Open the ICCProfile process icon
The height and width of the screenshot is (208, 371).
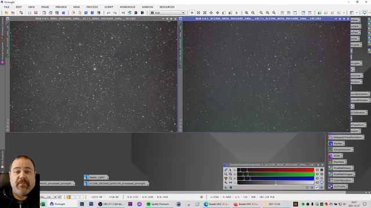click(x=338, y=186)
